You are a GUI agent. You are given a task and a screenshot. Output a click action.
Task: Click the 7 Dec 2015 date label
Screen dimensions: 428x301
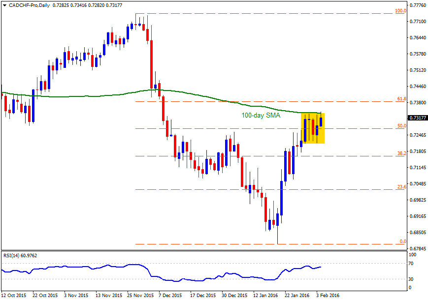click(170, 295)
